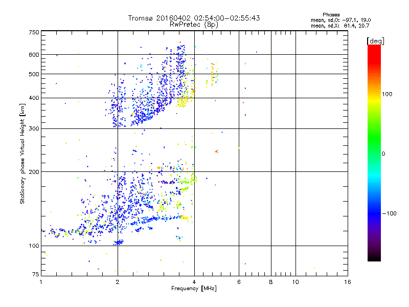Click the x-axis tick label '1'
This screenshot has height=307, width=409.
pyautogui.click(x=41, y=282)
